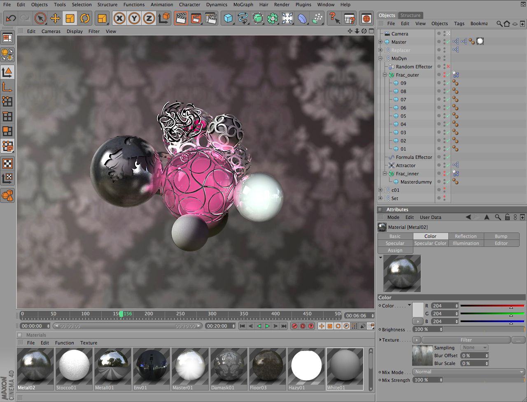Screen dimensions: 527x402
Task: Enable the Random Effector red X toggle
Action: tap(448, 67)
